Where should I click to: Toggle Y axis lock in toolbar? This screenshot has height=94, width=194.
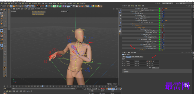28,6
